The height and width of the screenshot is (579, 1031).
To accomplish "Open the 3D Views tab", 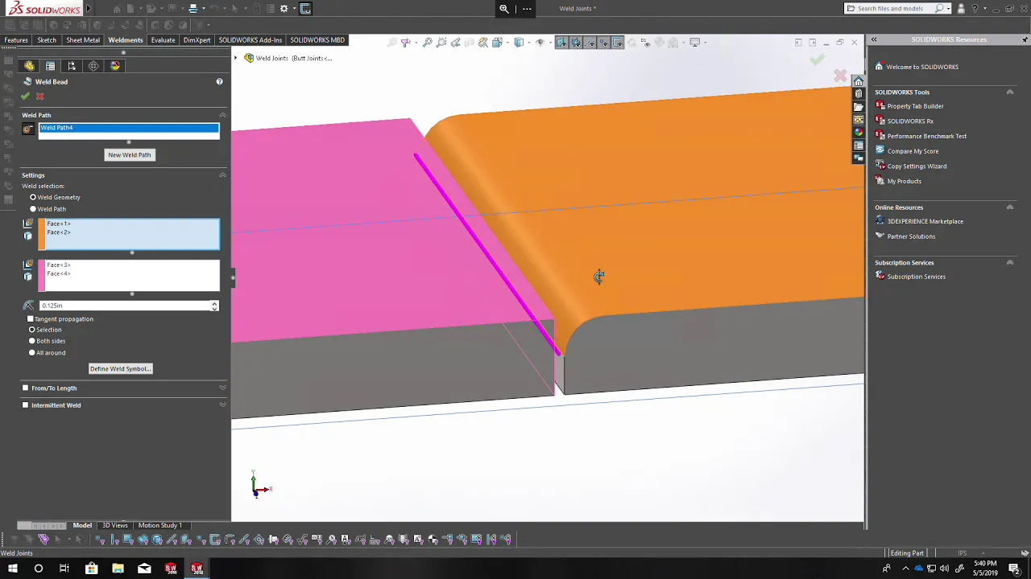I will 114,525.
